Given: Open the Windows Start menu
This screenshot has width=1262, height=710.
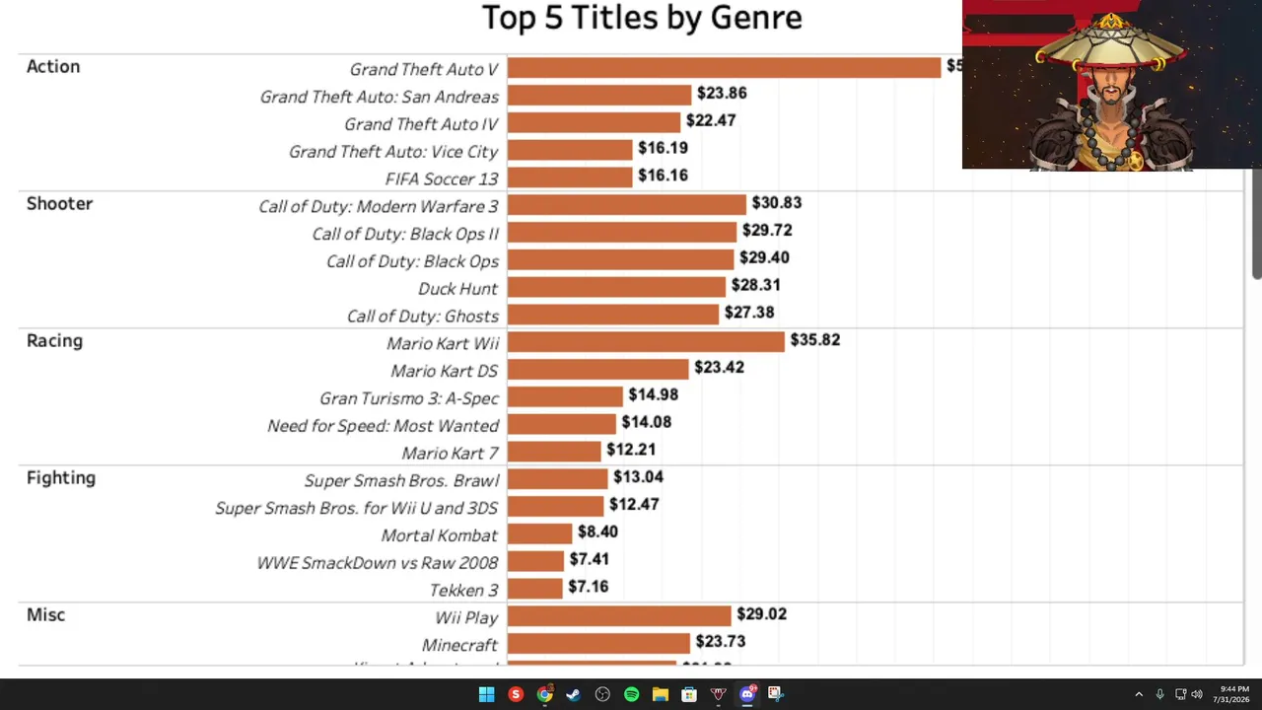Looking at the screenshot, I should tap(486, 694).
